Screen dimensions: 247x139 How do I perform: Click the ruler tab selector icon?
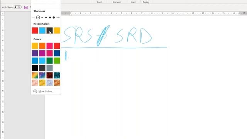pos(3,14)
